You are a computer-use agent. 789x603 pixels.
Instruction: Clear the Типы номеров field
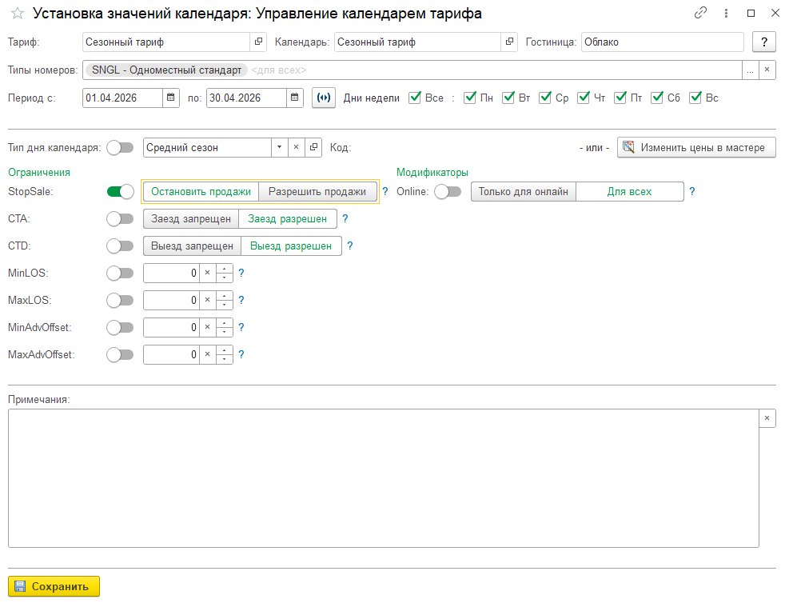pos(767,70)
